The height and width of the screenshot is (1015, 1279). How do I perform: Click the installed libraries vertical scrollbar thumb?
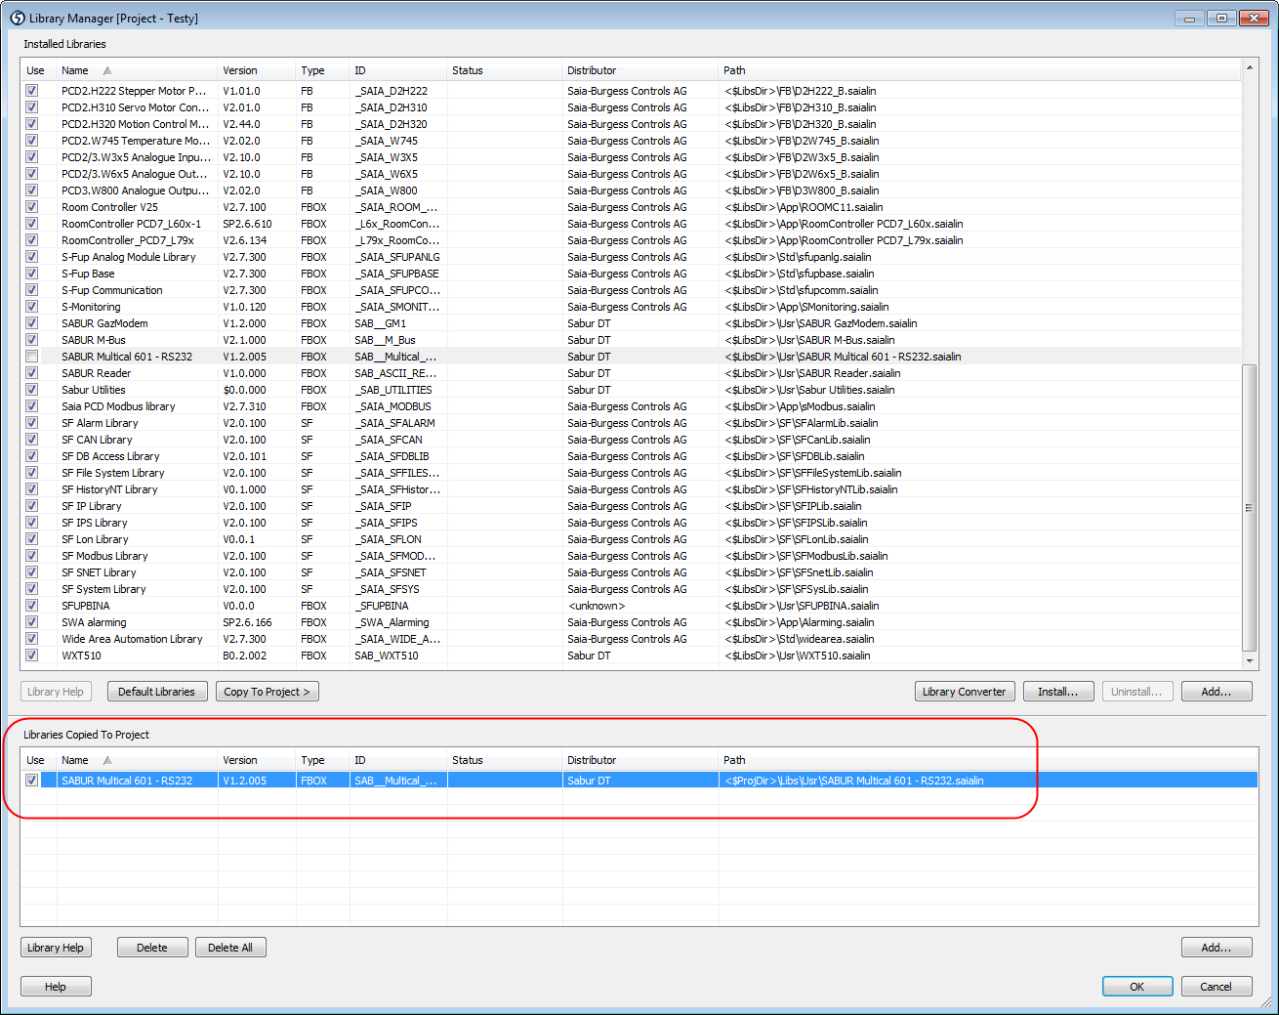click(1249, 508)
